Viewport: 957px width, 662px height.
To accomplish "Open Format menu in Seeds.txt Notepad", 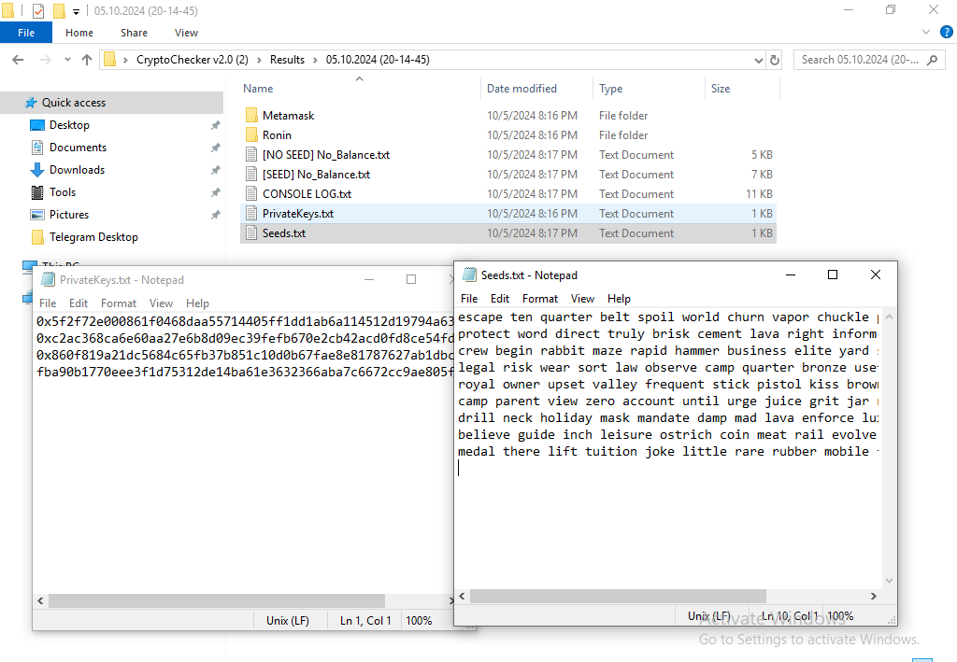I will (540, 299).
